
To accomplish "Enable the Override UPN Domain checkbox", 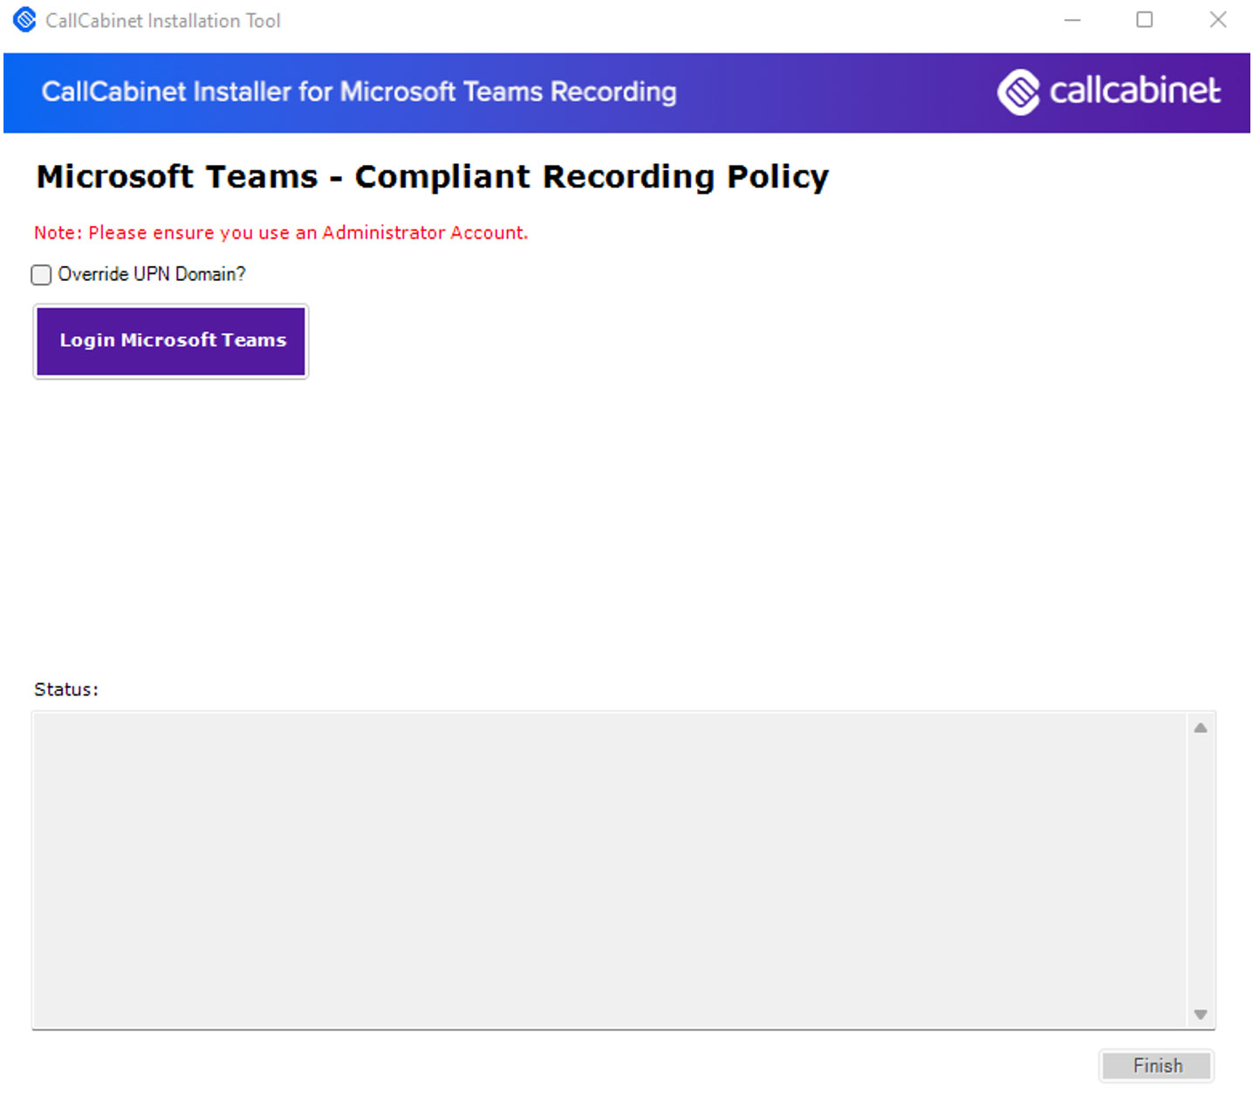I will pyautogui.click(x=41, y=275).
